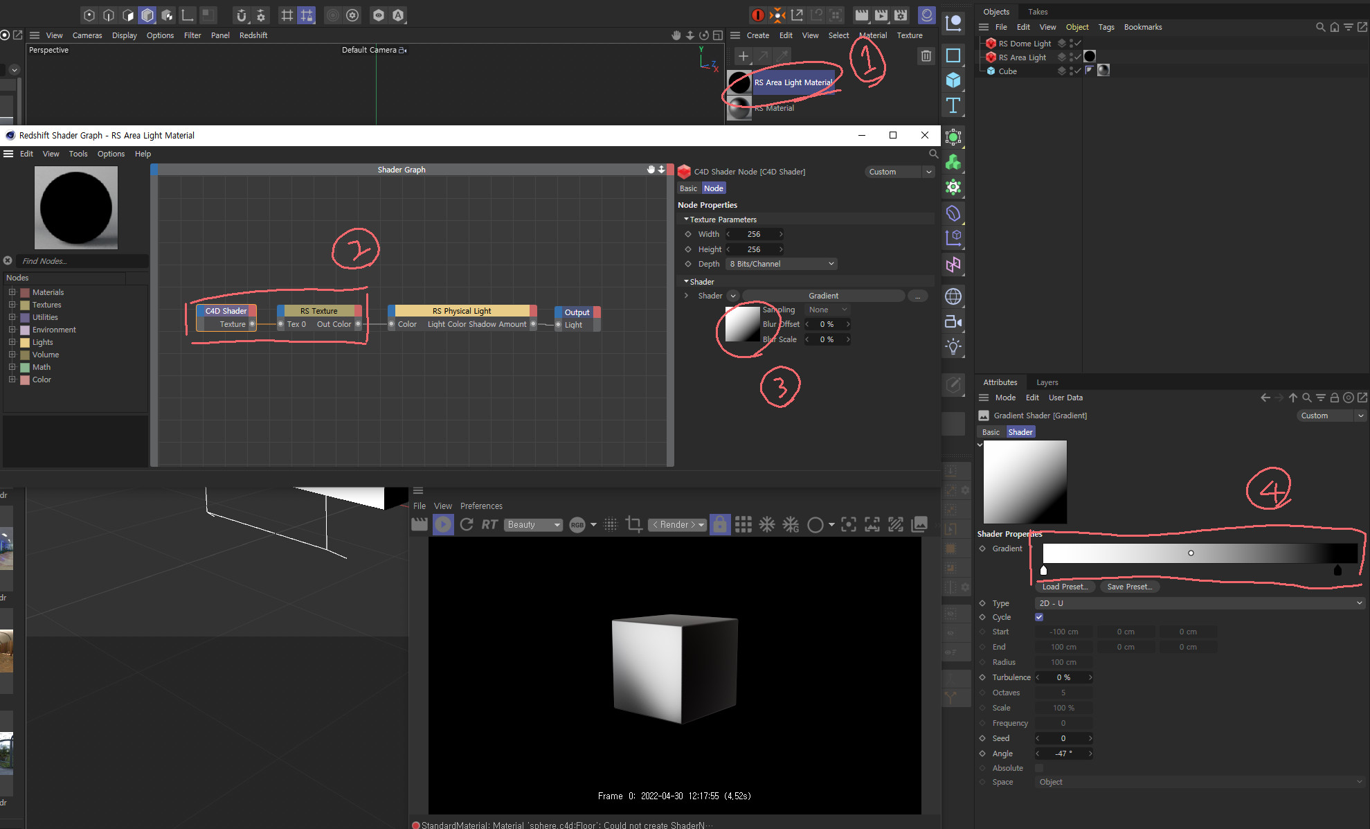1370x829 pixels.
Task: Enable the snapping magnet tool
Action: click(x=241, y=15)
